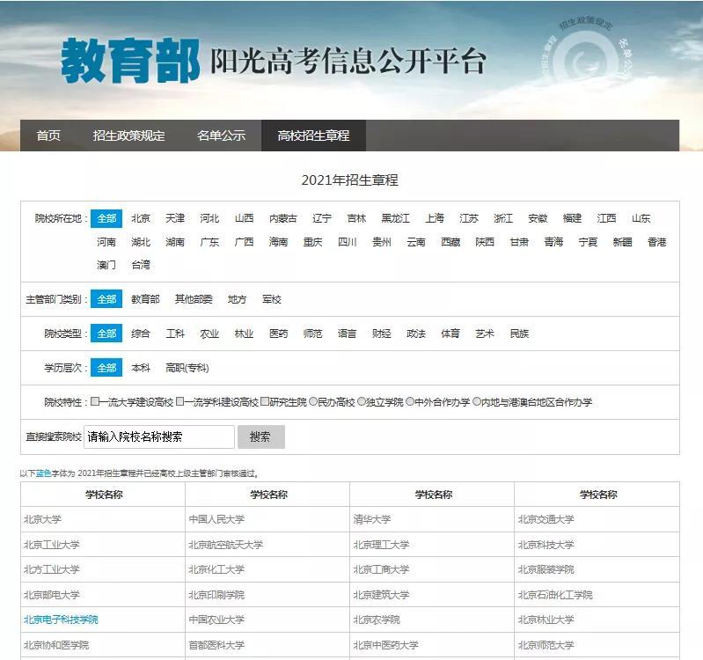
Task: Click the 北京理工大学 table entry
Action: click(x=381, y=545)
